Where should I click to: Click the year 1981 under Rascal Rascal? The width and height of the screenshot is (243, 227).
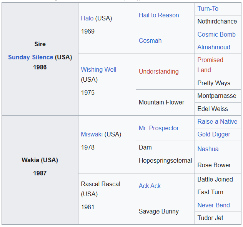click(x=88, y=207)
